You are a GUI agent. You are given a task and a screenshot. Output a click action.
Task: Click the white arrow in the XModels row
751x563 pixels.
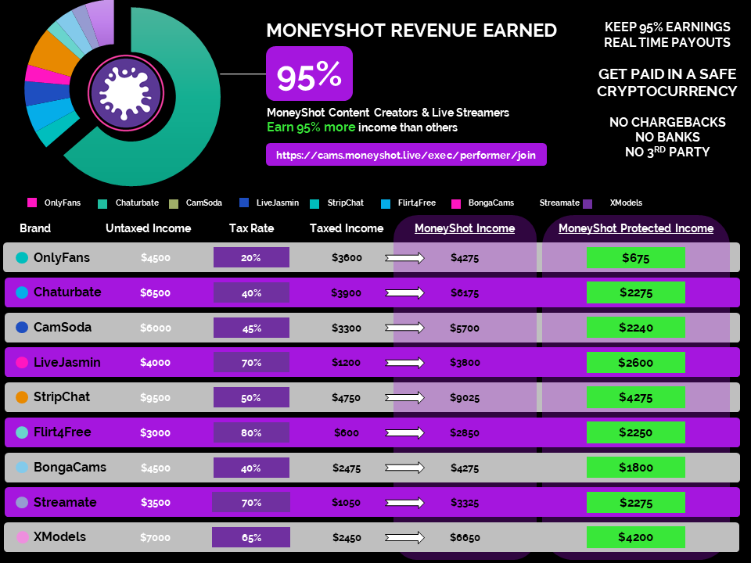404,538
